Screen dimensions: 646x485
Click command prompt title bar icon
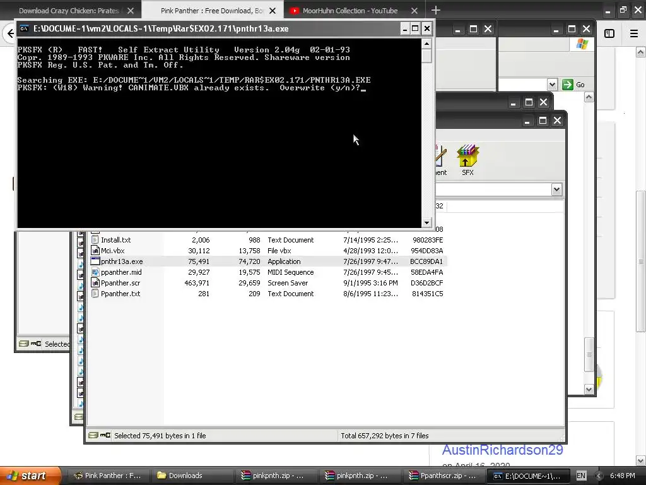[25, 28]
